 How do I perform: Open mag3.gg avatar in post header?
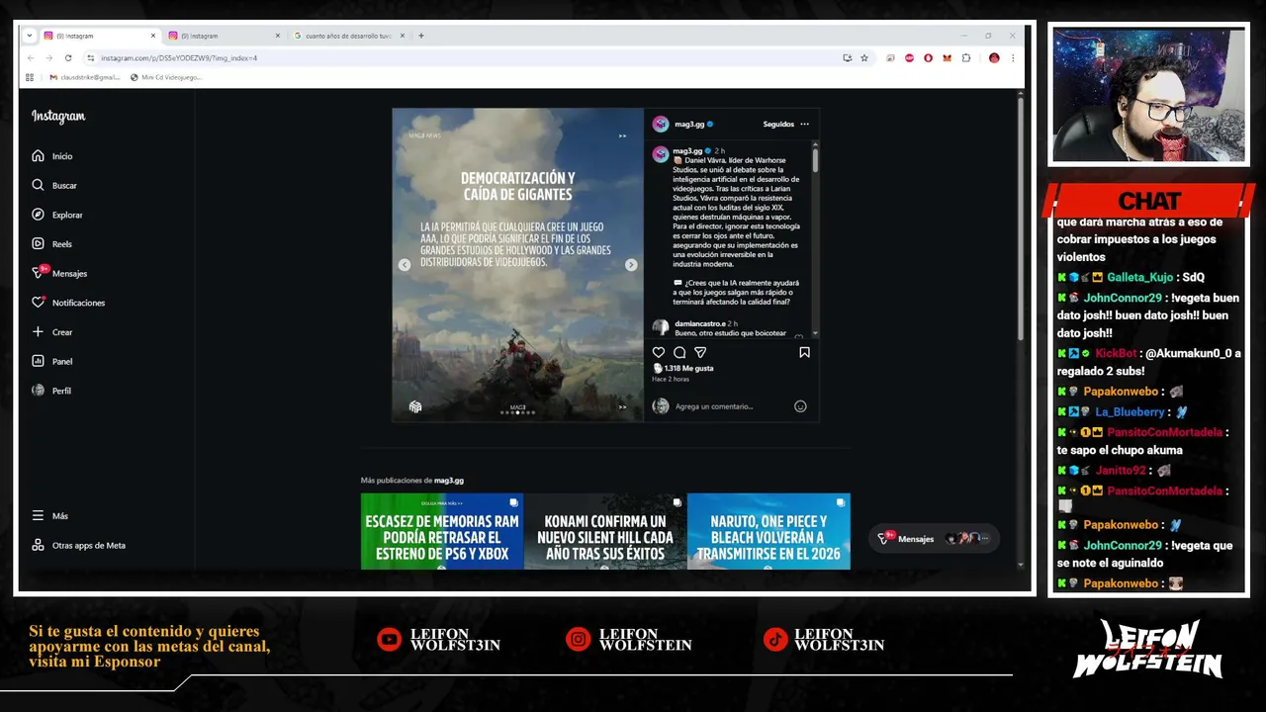[x=661, y=125]
